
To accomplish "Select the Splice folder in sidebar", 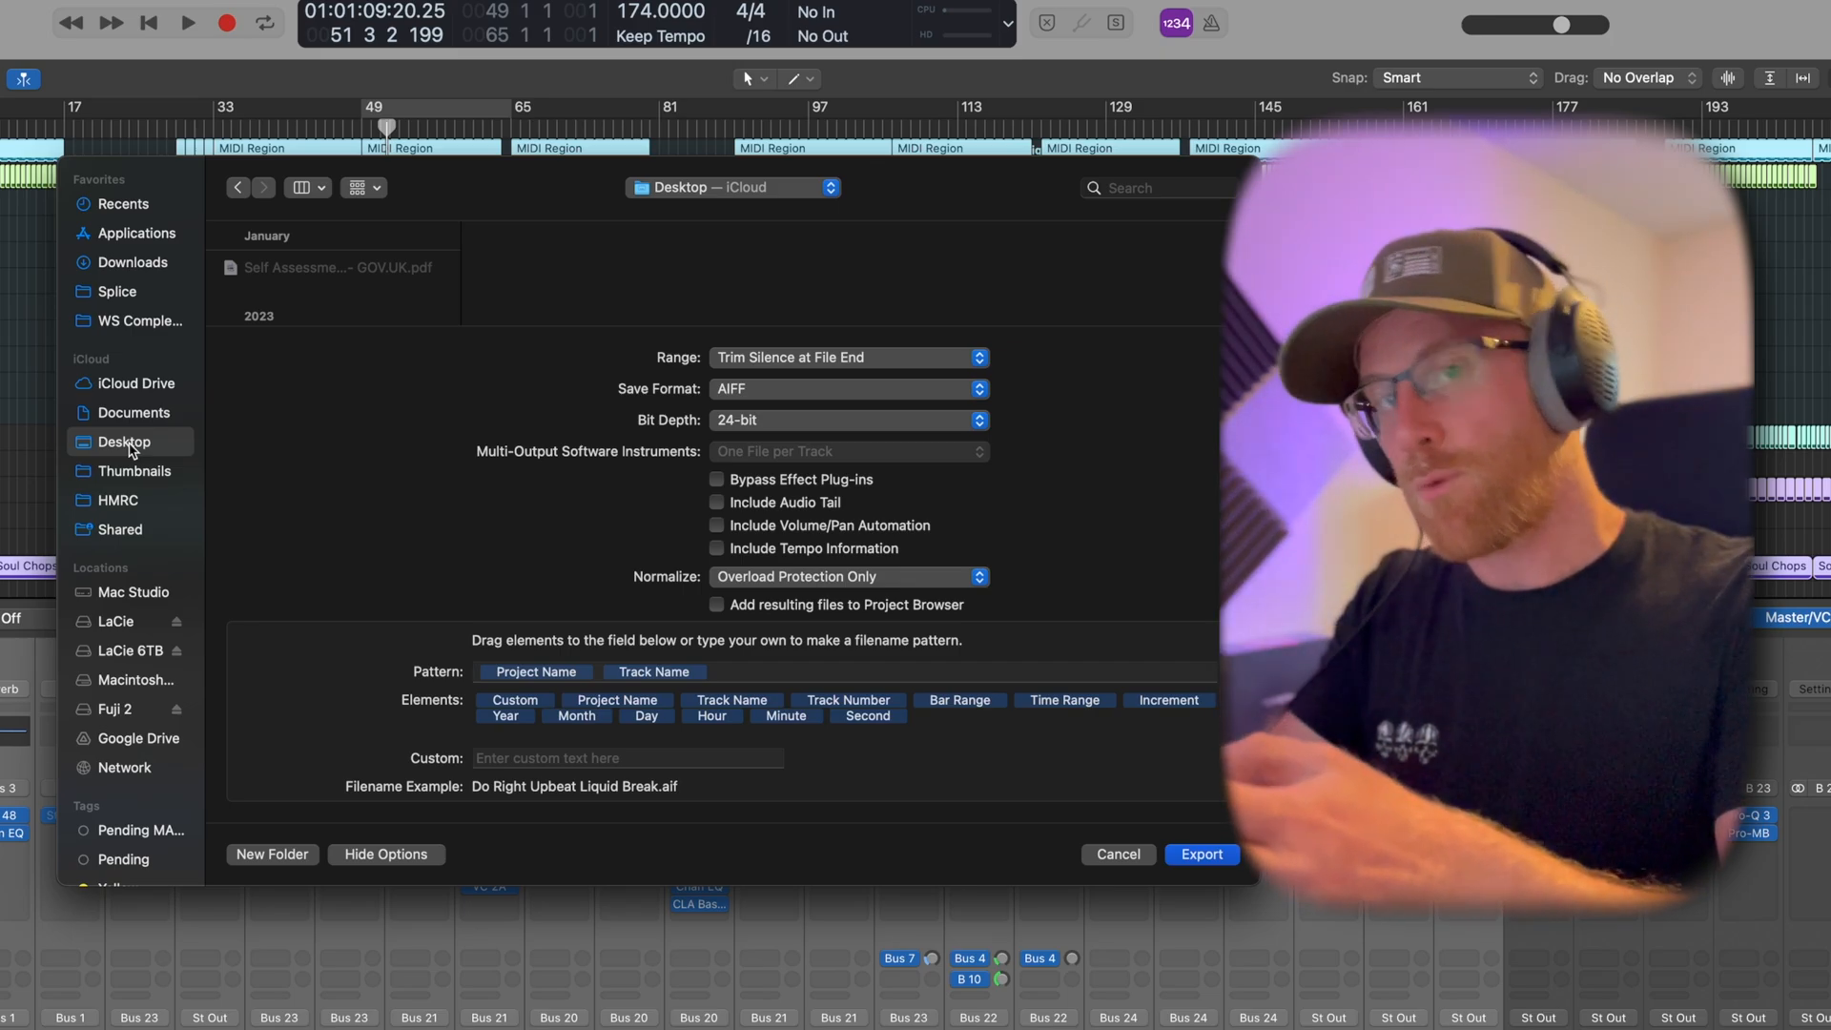I will (116, 292).
